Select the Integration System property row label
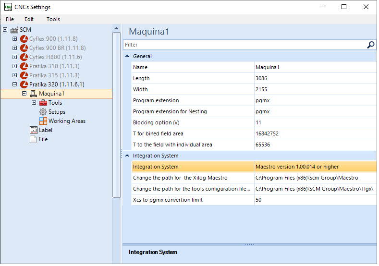 (x=156, y=167)
